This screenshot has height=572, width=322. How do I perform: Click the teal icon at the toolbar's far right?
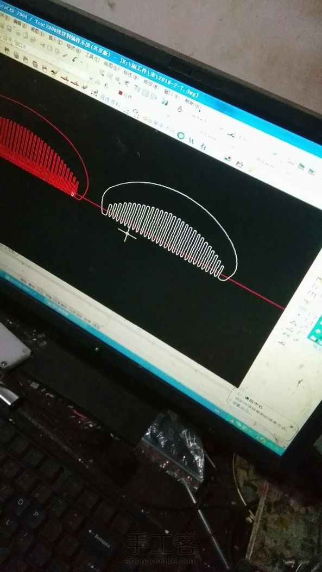311,171
